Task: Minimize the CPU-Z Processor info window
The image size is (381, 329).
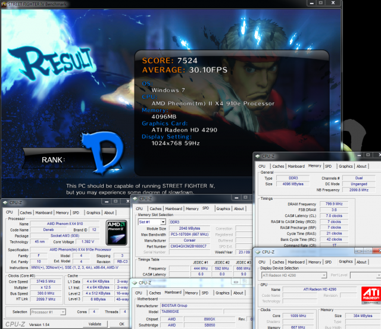Action: pos(107,202)
